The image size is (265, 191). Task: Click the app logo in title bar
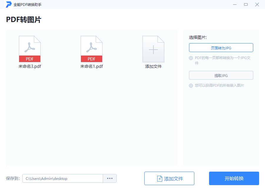pyautogui.click(x=9, y=4)
